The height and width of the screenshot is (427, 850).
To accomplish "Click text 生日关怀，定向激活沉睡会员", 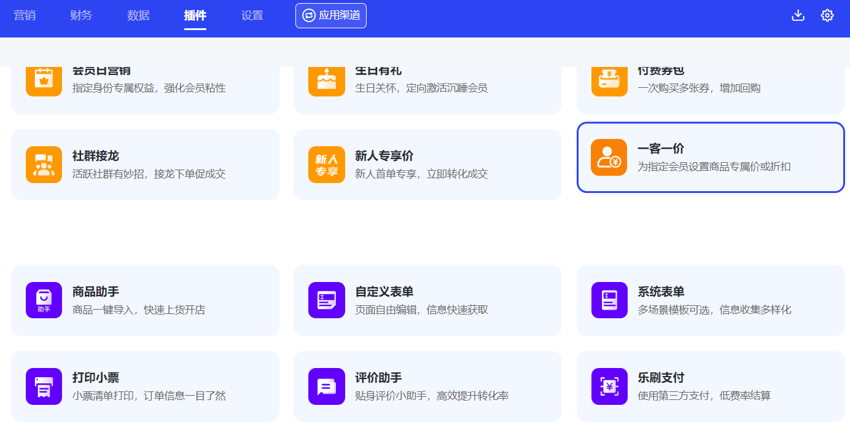I will [421, 88].
